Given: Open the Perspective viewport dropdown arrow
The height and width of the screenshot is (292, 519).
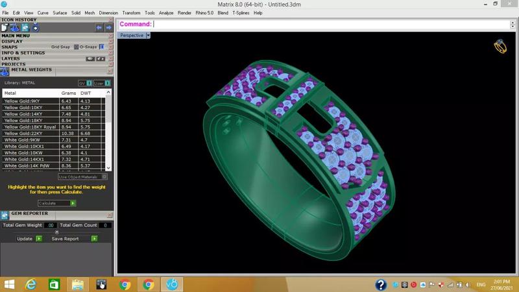Looking at the screenshot, I should (148, 35).
